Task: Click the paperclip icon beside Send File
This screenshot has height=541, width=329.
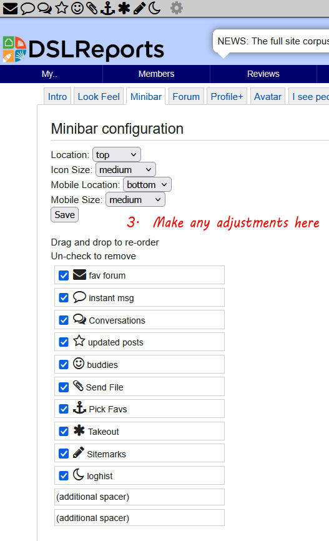Action: (x=78, y=385)
